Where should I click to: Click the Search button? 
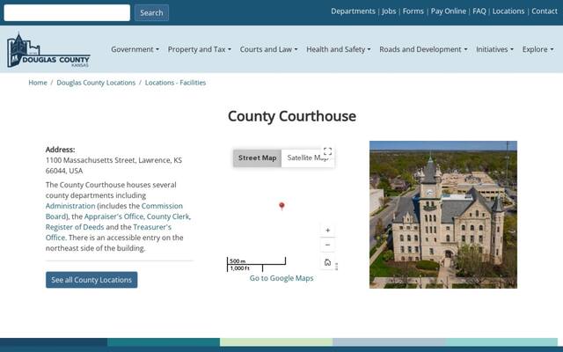point(151,12)
